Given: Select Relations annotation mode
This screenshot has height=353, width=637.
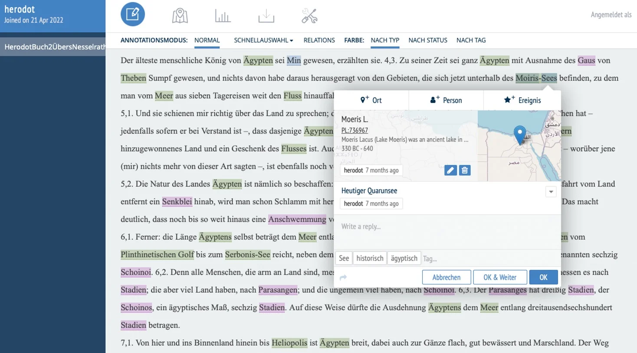Looking at the screenshot, I should [x=319, y=40].
